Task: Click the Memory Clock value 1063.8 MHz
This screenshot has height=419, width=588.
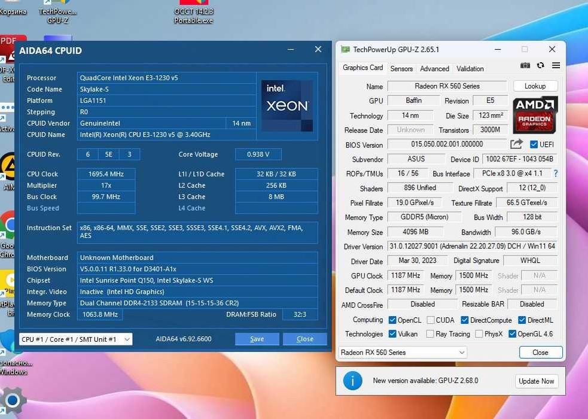Action: (100, 314)
